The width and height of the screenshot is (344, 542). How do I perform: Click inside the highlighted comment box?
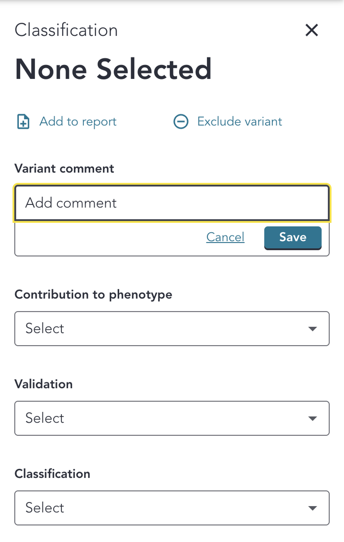click(x=172, y=203)
